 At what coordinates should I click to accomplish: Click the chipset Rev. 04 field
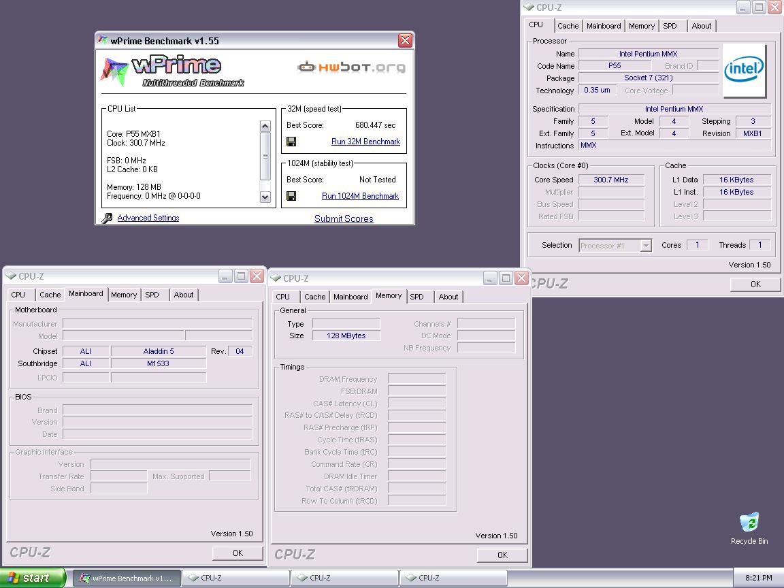[x=240, y=351]
